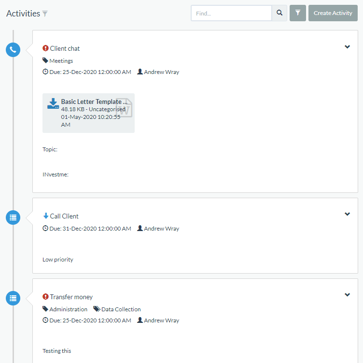Click the phone icon on the timeline
Image resolution: width=363 pixels, height=363 pixels.
(13, 49)
